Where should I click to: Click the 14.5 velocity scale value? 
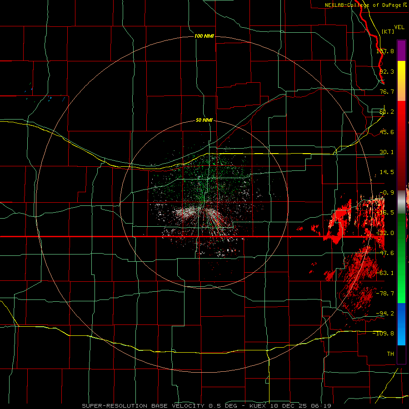coord(387,172)
